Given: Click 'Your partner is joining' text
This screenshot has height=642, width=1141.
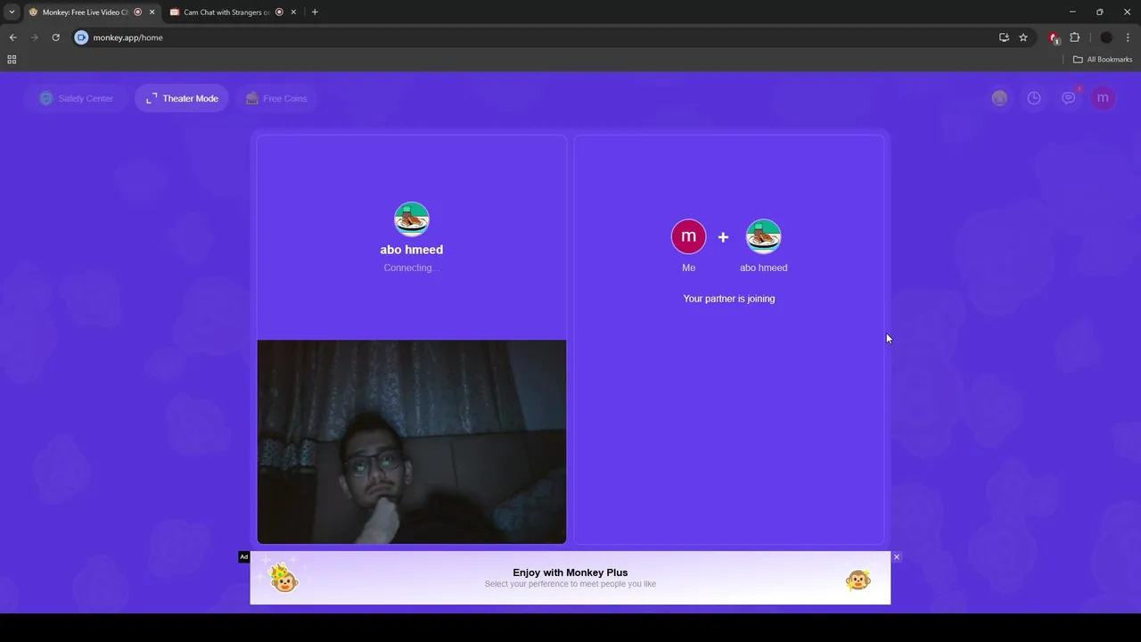Looking at the screenshot, I should click(729, 299).
